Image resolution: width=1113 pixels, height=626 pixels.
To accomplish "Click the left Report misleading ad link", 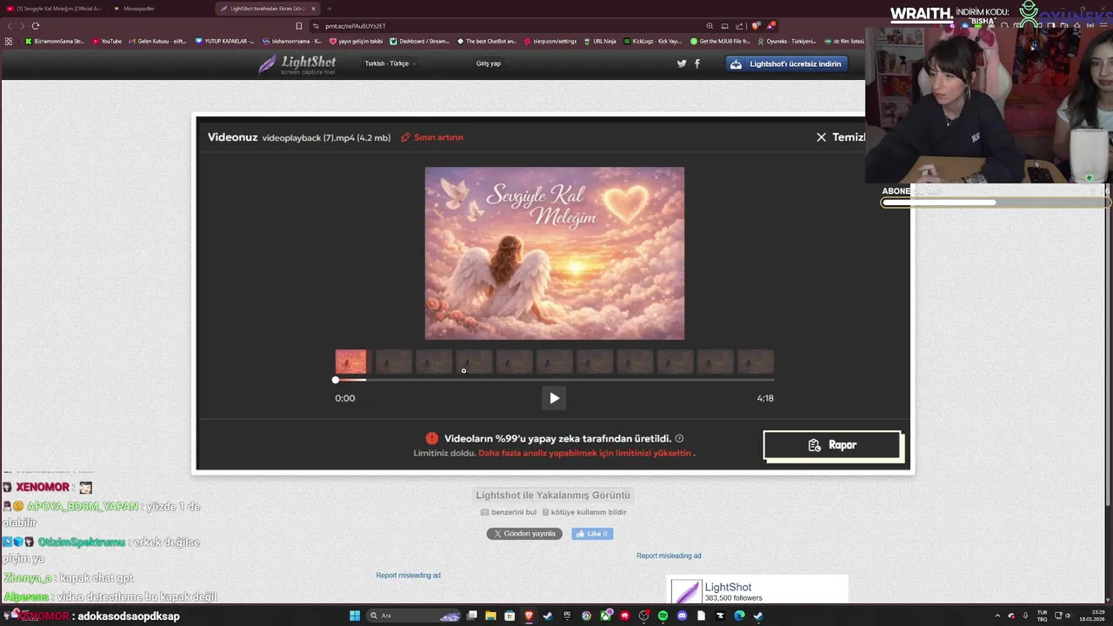I will click(408, 576).
